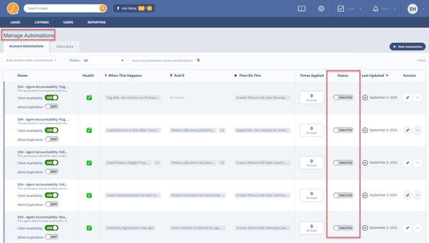429x243 pixels.
Task: Activate Inactive status for Tag SSH No Contact row
Action: pyautogui.click(x=343, y=97)
